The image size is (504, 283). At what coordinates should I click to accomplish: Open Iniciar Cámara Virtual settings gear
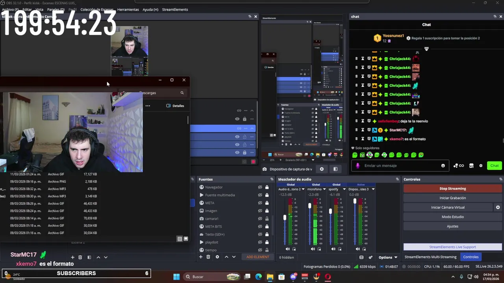498,207
